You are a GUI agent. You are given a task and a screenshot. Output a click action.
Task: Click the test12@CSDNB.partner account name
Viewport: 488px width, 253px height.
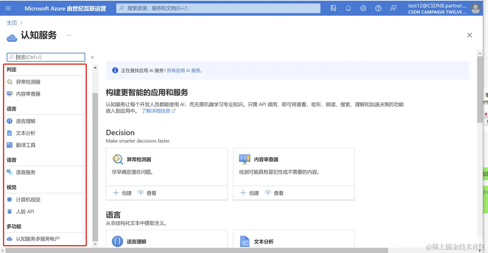click(x=438, y=6)
